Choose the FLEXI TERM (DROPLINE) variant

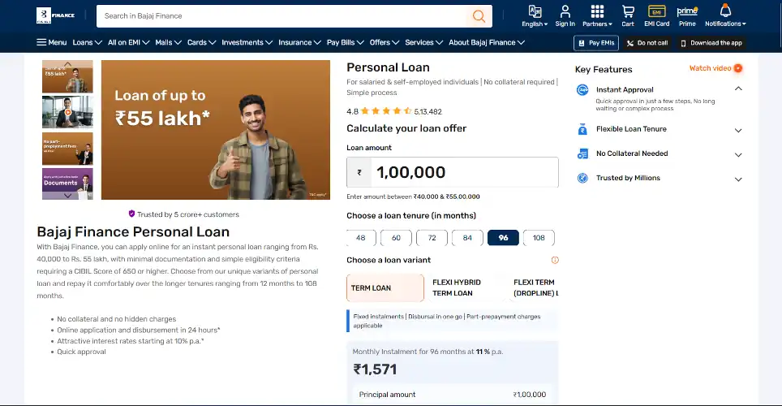(x=535, y=287)
